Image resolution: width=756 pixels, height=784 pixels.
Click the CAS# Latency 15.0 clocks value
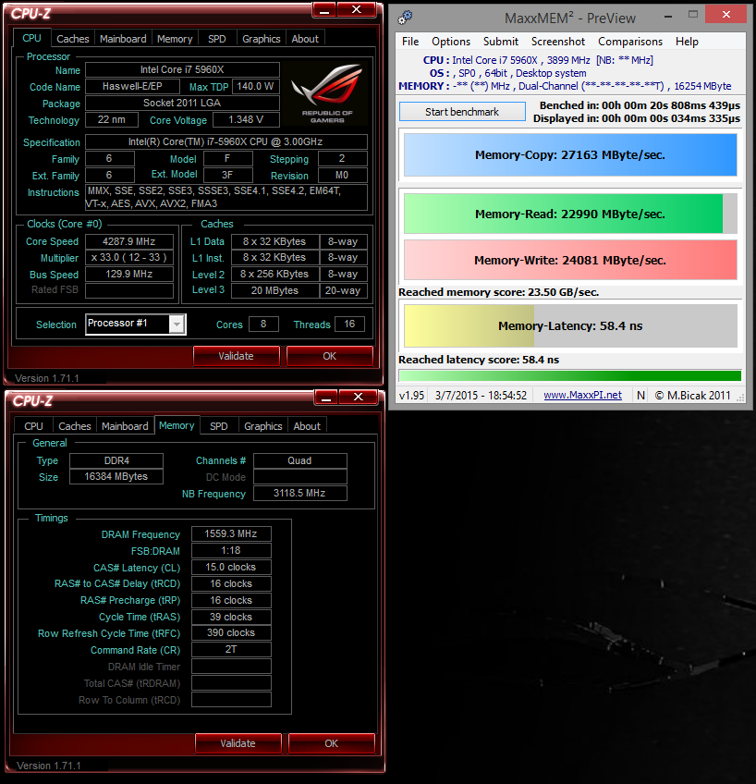[231, 567]
